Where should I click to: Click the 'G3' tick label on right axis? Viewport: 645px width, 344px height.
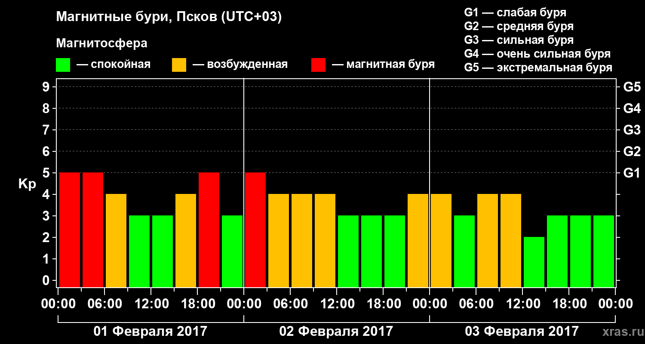[x=632, y=130]
